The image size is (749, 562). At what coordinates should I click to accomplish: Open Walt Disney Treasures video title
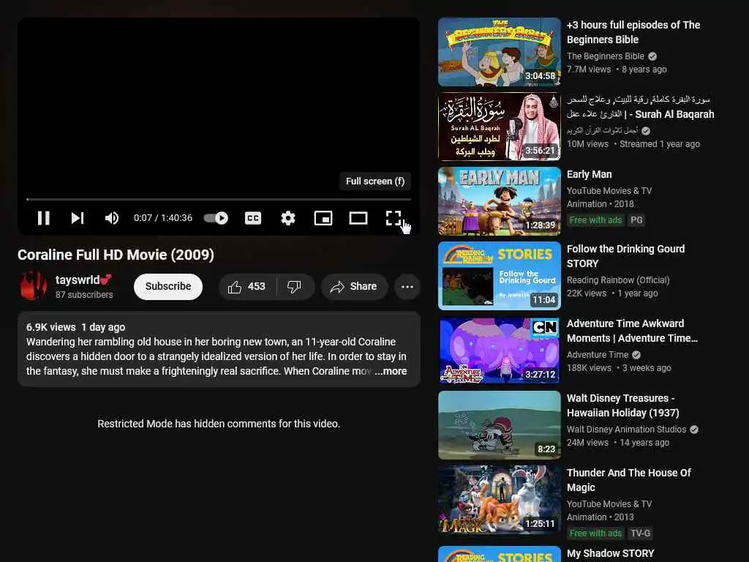tap(623, 405)
